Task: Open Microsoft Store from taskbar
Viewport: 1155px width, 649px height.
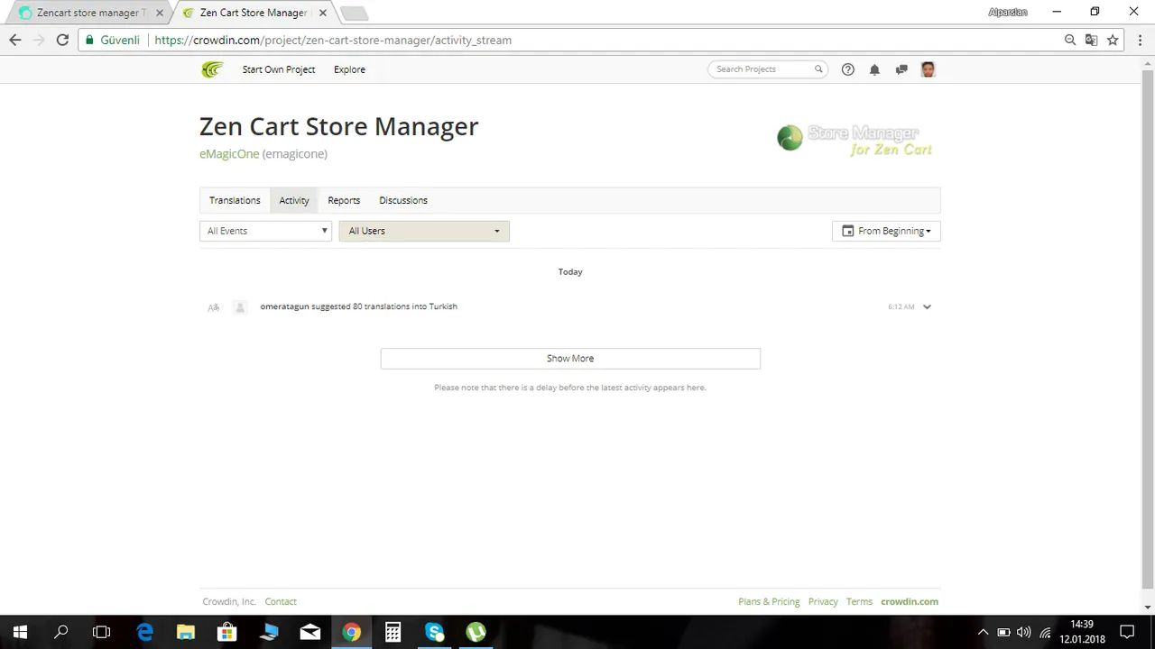Action: click(x=227, y=632)
